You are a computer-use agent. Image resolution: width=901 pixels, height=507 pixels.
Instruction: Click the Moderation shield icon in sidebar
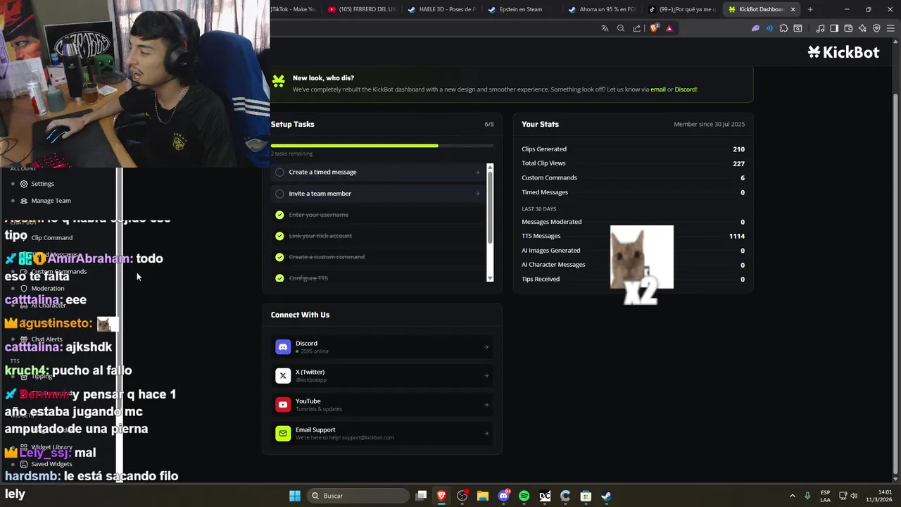click(x=24, y=289)
